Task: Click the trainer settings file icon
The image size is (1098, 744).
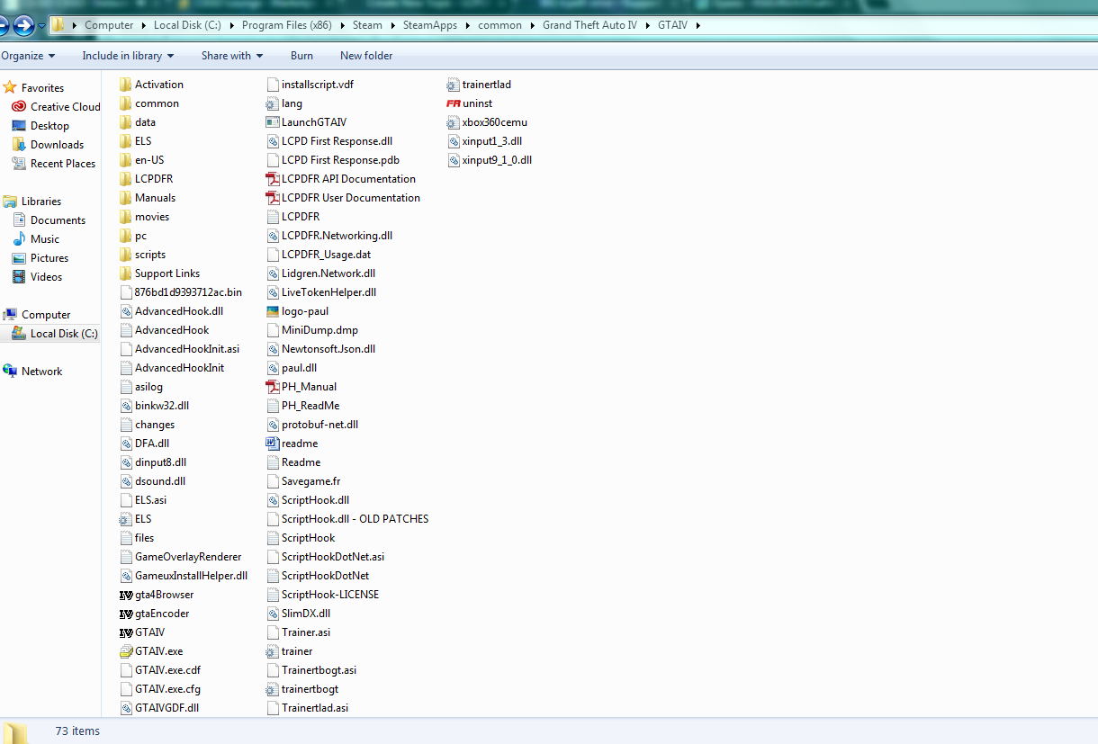Action: (x=273, y=651)
